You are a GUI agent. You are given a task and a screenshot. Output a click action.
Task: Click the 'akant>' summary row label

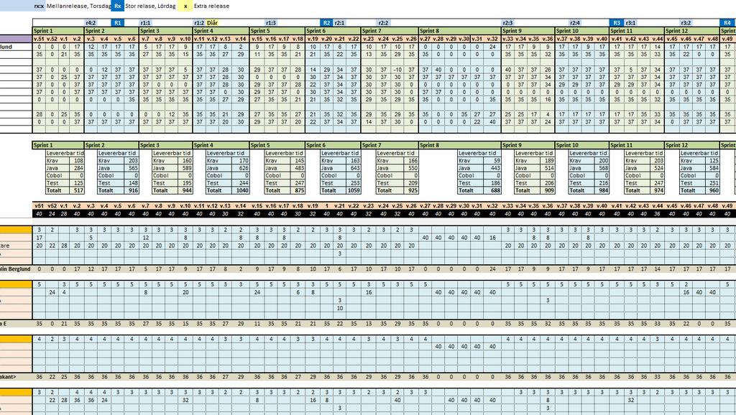pos(9,376)
